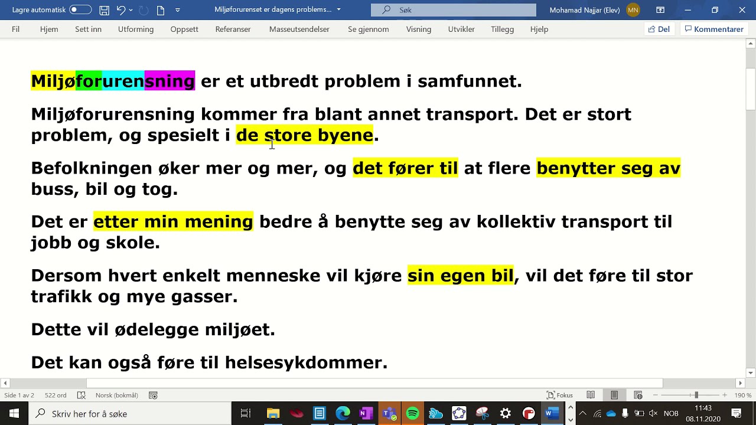Open the Masseutsendelser tab
Image resolution: width=756 pixels, height=425 pixels.
[299, 29]
